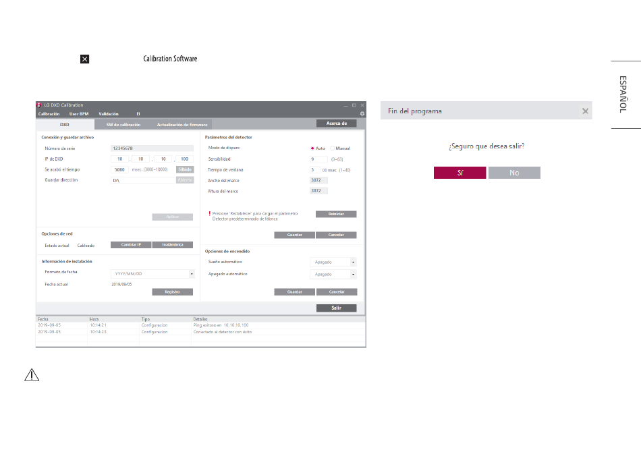Click the Fecha column header
This screenshot has width=641, height=452.
point(43,319)
